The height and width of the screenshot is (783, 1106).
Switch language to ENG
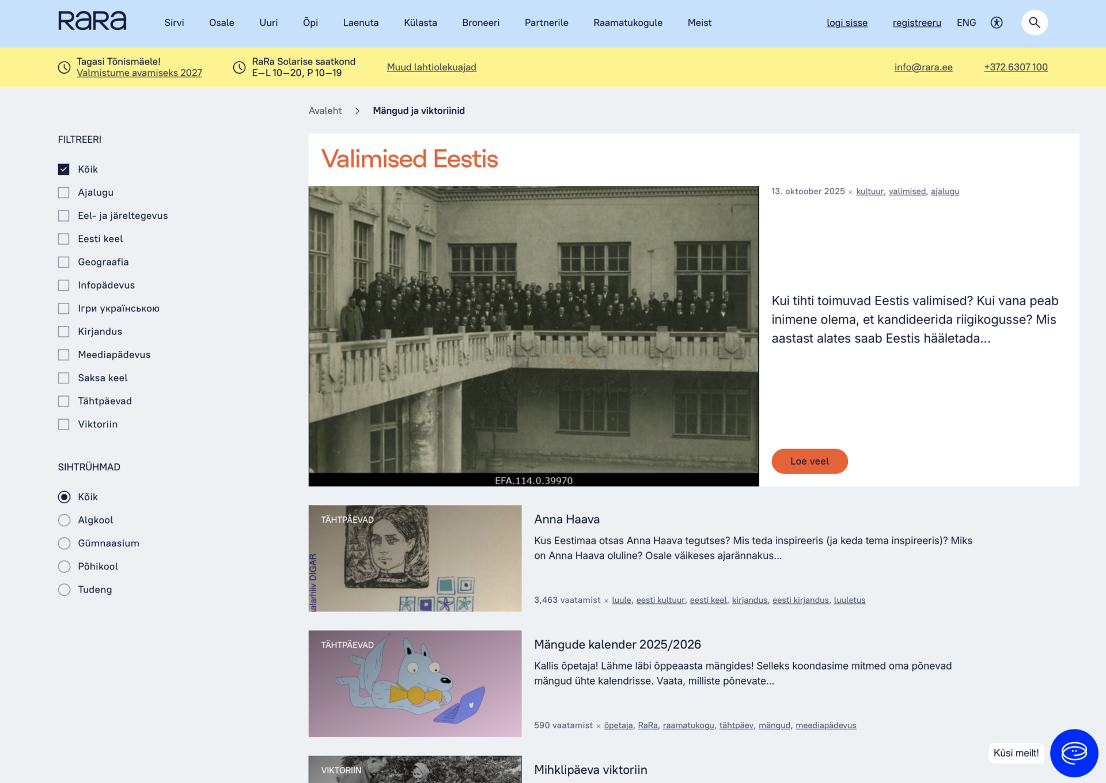(x=966, y=22)
